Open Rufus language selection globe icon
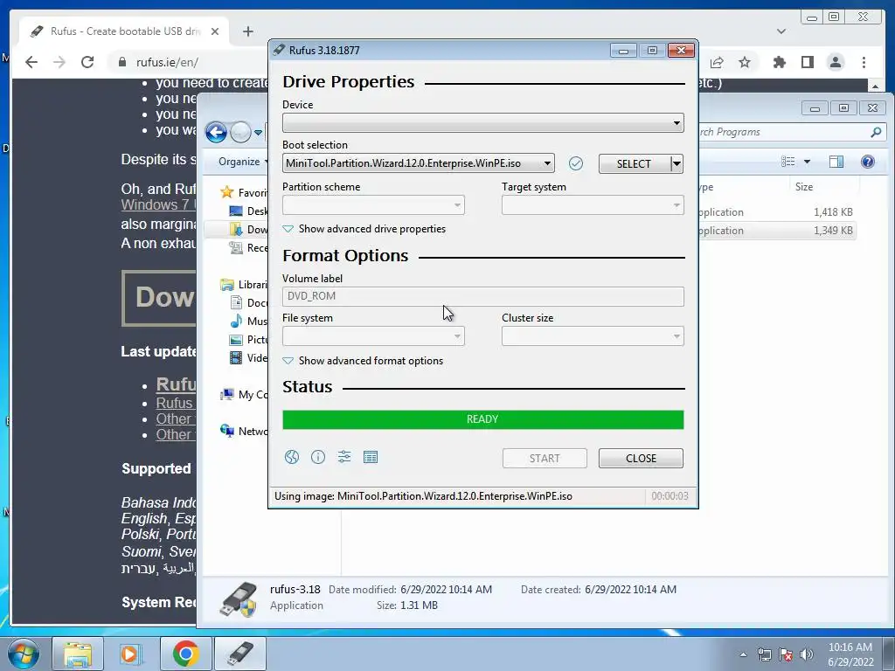Viewport: 895px width, 671px height. pos(292,457)
